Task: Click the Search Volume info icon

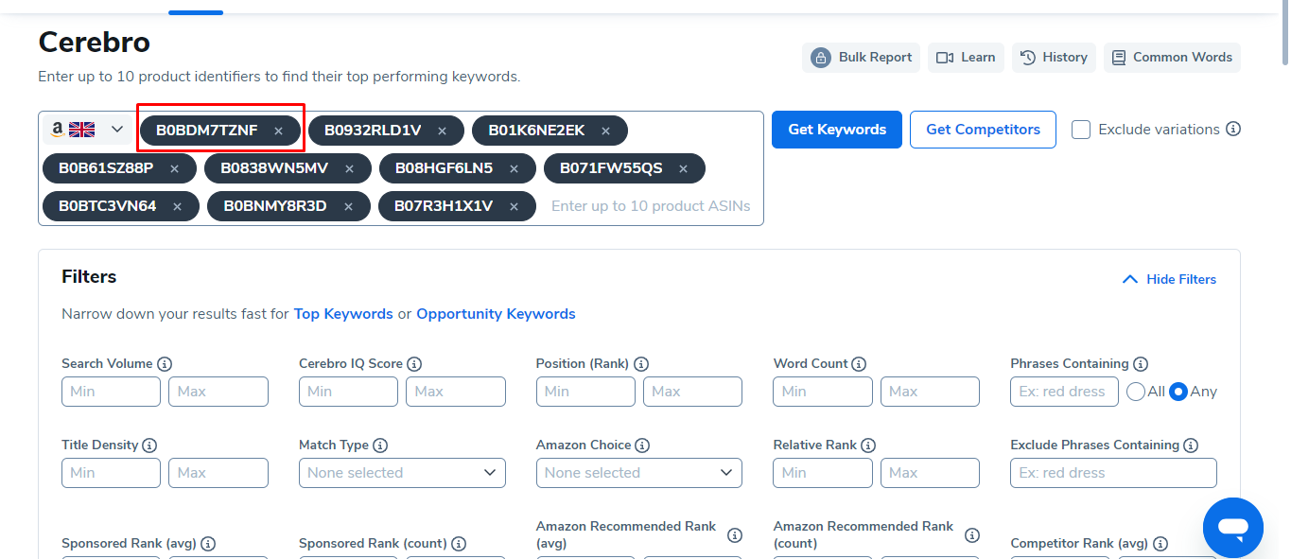Action: [165, 364]
